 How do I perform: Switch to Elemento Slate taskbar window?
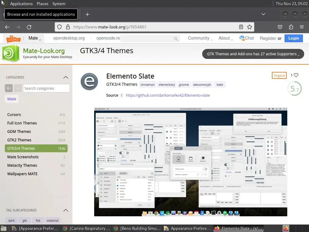coord(238,228)
